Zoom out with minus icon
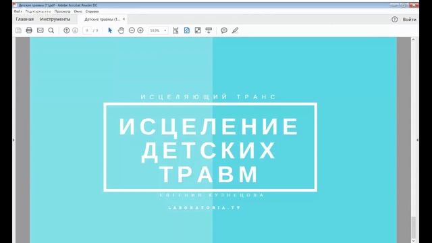This screenshot has width=432, height=243. point(132,30)
